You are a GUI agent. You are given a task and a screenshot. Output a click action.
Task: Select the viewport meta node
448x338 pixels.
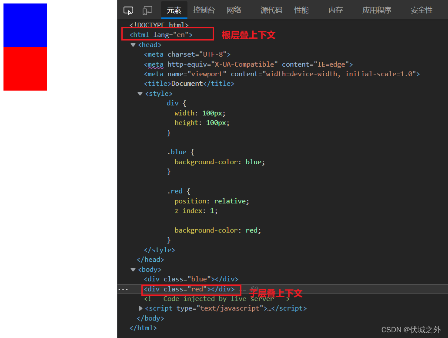click(x=282, y=74)
